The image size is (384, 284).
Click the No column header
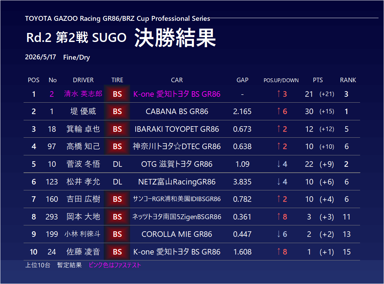(x=52, y=80)
